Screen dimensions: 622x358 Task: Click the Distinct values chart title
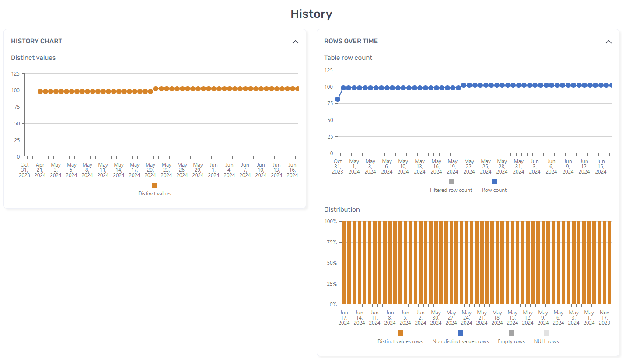(x=33, y=58)
